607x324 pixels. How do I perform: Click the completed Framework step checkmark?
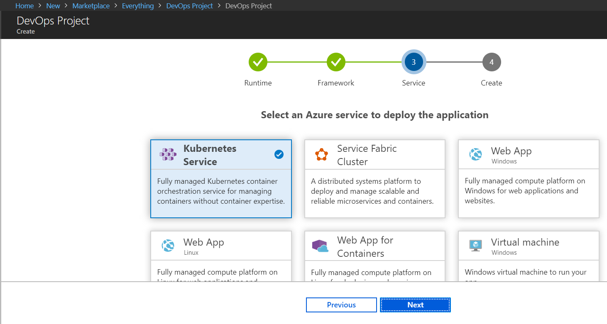(336, 62)
